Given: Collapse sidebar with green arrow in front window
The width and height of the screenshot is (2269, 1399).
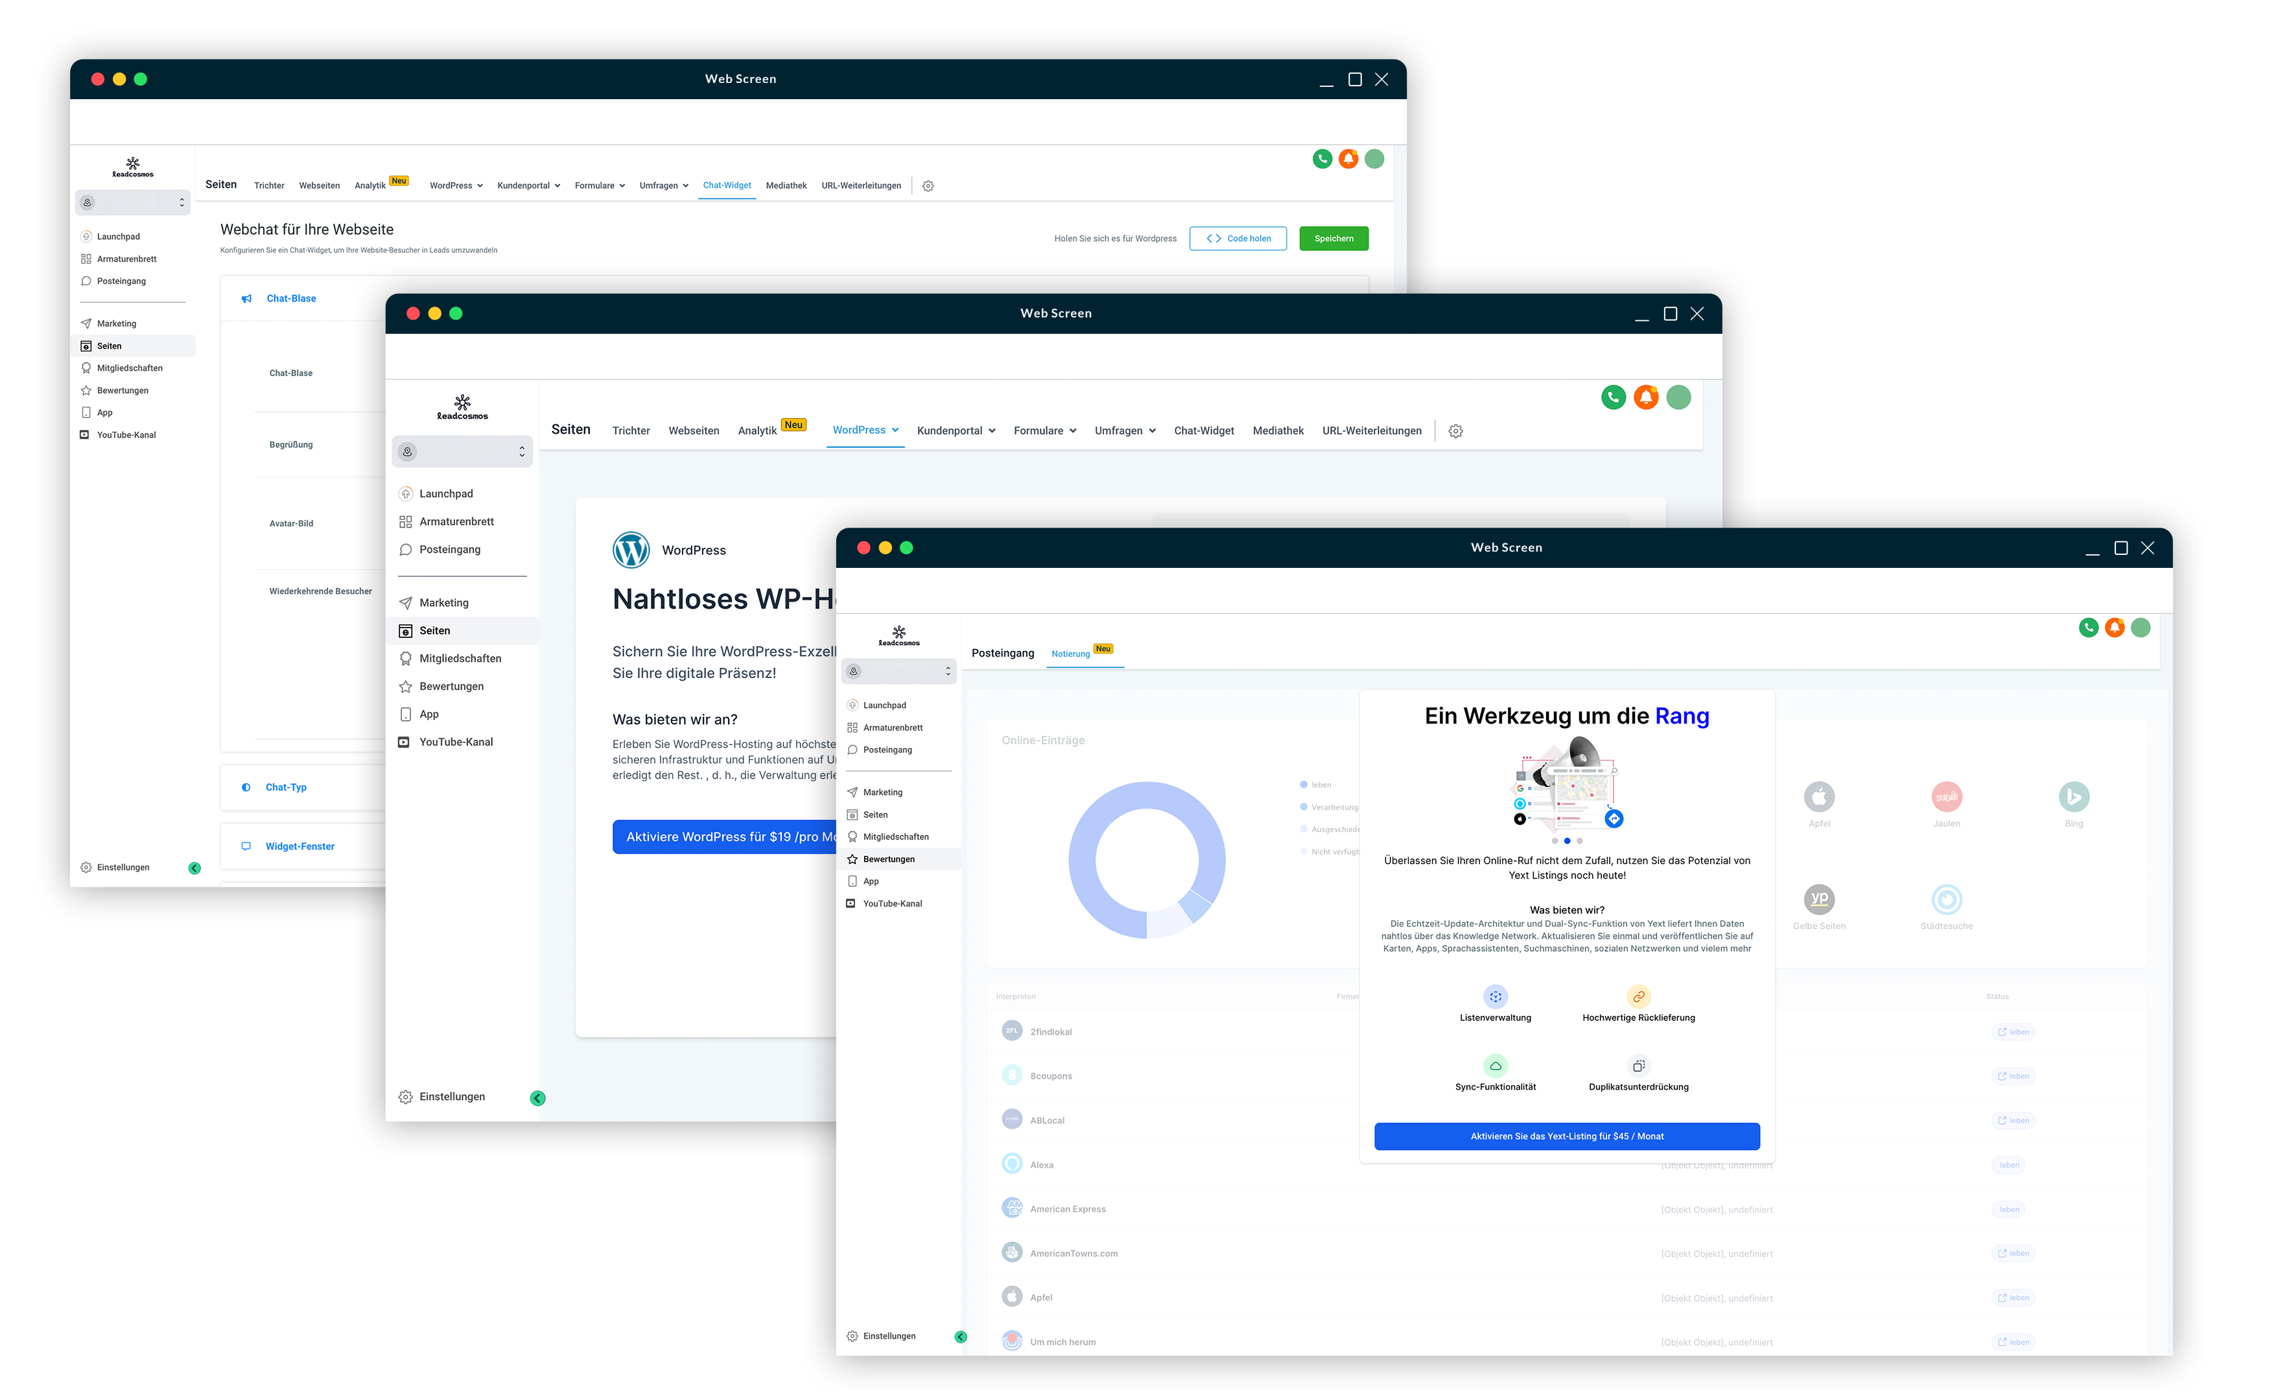Looking at the screenshot, I should pos(960,1338).
